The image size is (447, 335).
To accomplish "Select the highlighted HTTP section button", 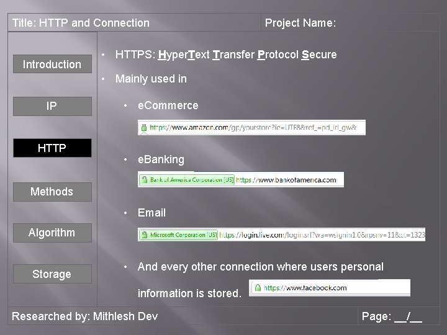I will click(x=52, y=148).
